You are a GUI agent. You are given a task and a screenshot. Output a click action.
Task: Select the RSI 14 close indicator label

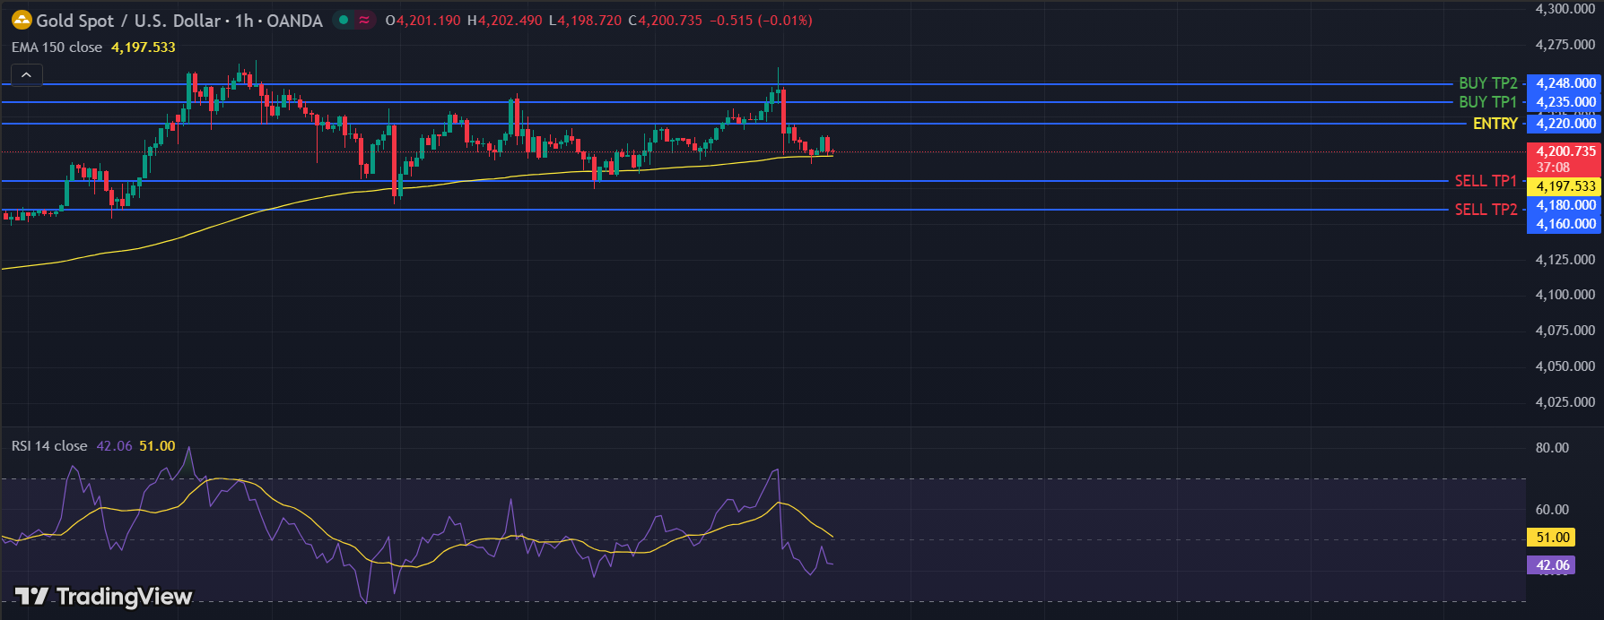click(x=49, y=446)
